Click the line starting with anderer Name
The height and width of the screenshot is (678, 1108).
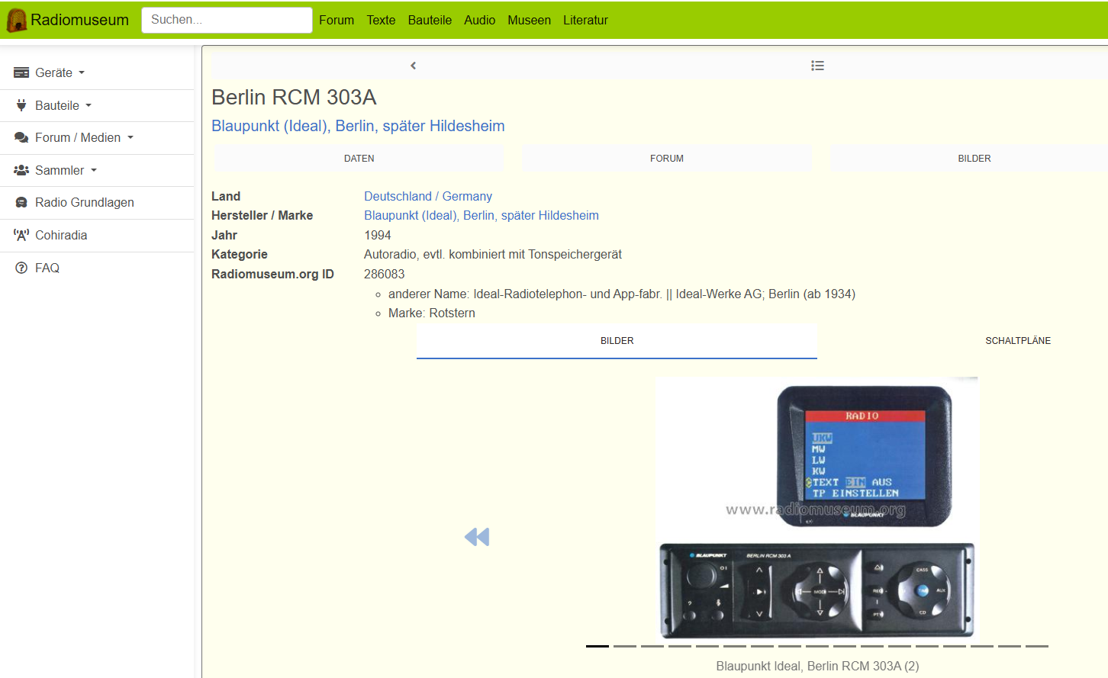coord(622,294)
